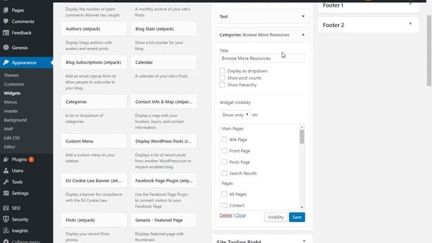432x243 pixels.
Task: Select the Flickr (Jetpack) widget
Action: pos(94,220)
